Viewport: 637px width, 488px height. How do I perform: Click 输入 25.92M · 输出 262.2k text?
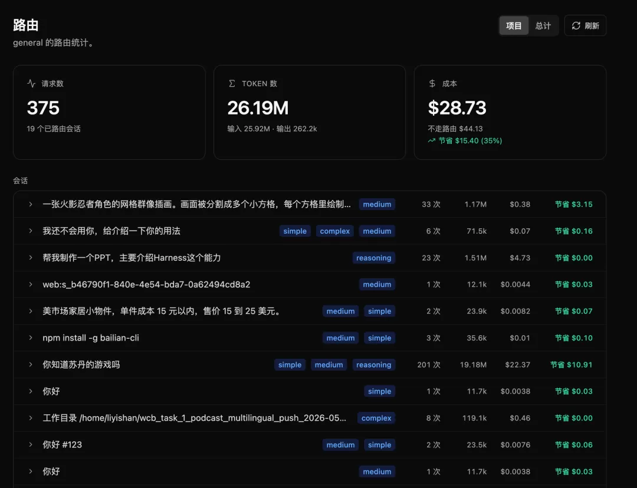272,129
